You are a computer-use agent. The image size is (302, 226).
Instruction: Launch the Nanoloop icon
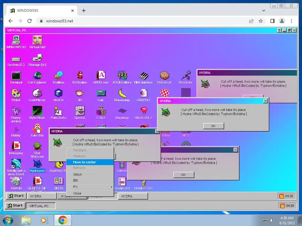(x=122, y=113)
